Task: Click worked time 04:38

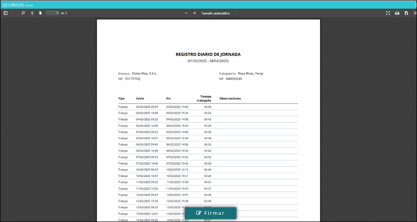Action: coord(208,195)
